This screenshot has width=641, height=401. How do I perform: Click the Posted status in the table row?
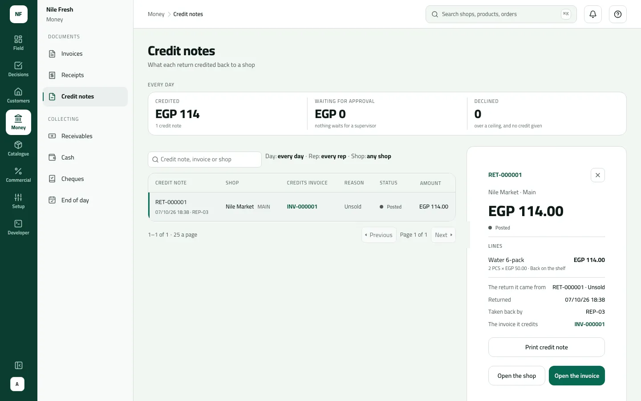point(390,207)
